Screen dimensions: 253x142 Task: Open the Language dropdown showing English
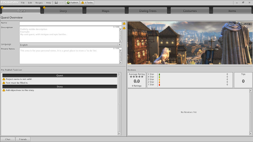click(70, 45)
